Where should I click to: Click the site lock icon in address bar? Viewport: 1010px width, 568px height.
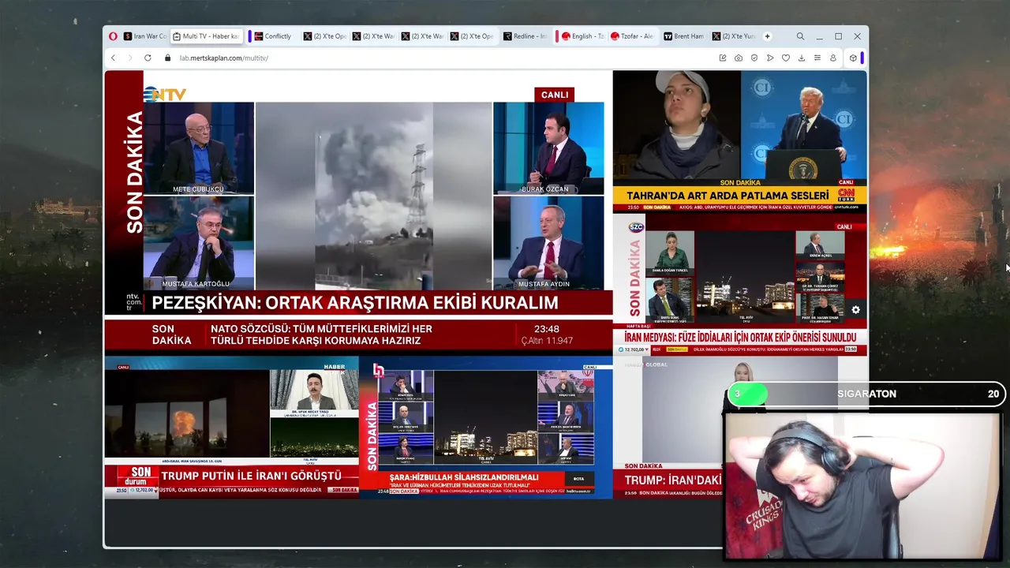pos(167,58)
